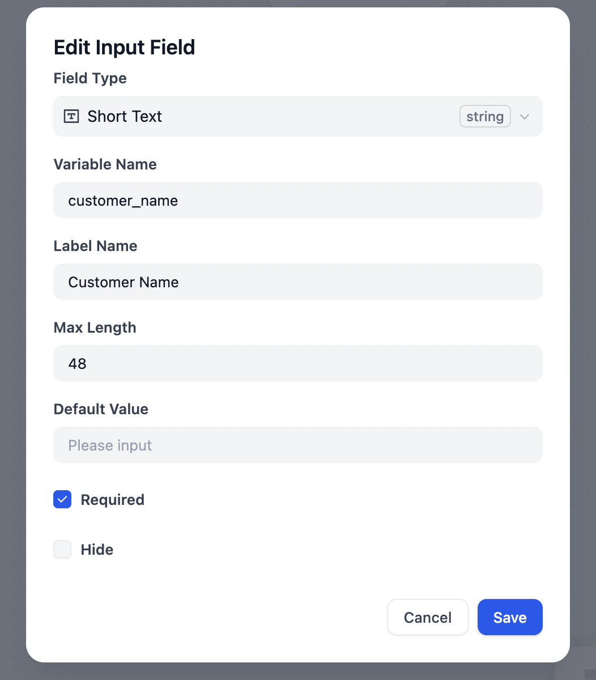Select the Customer Name label input
Screen dimensions: 596x680
coord(297,282)
